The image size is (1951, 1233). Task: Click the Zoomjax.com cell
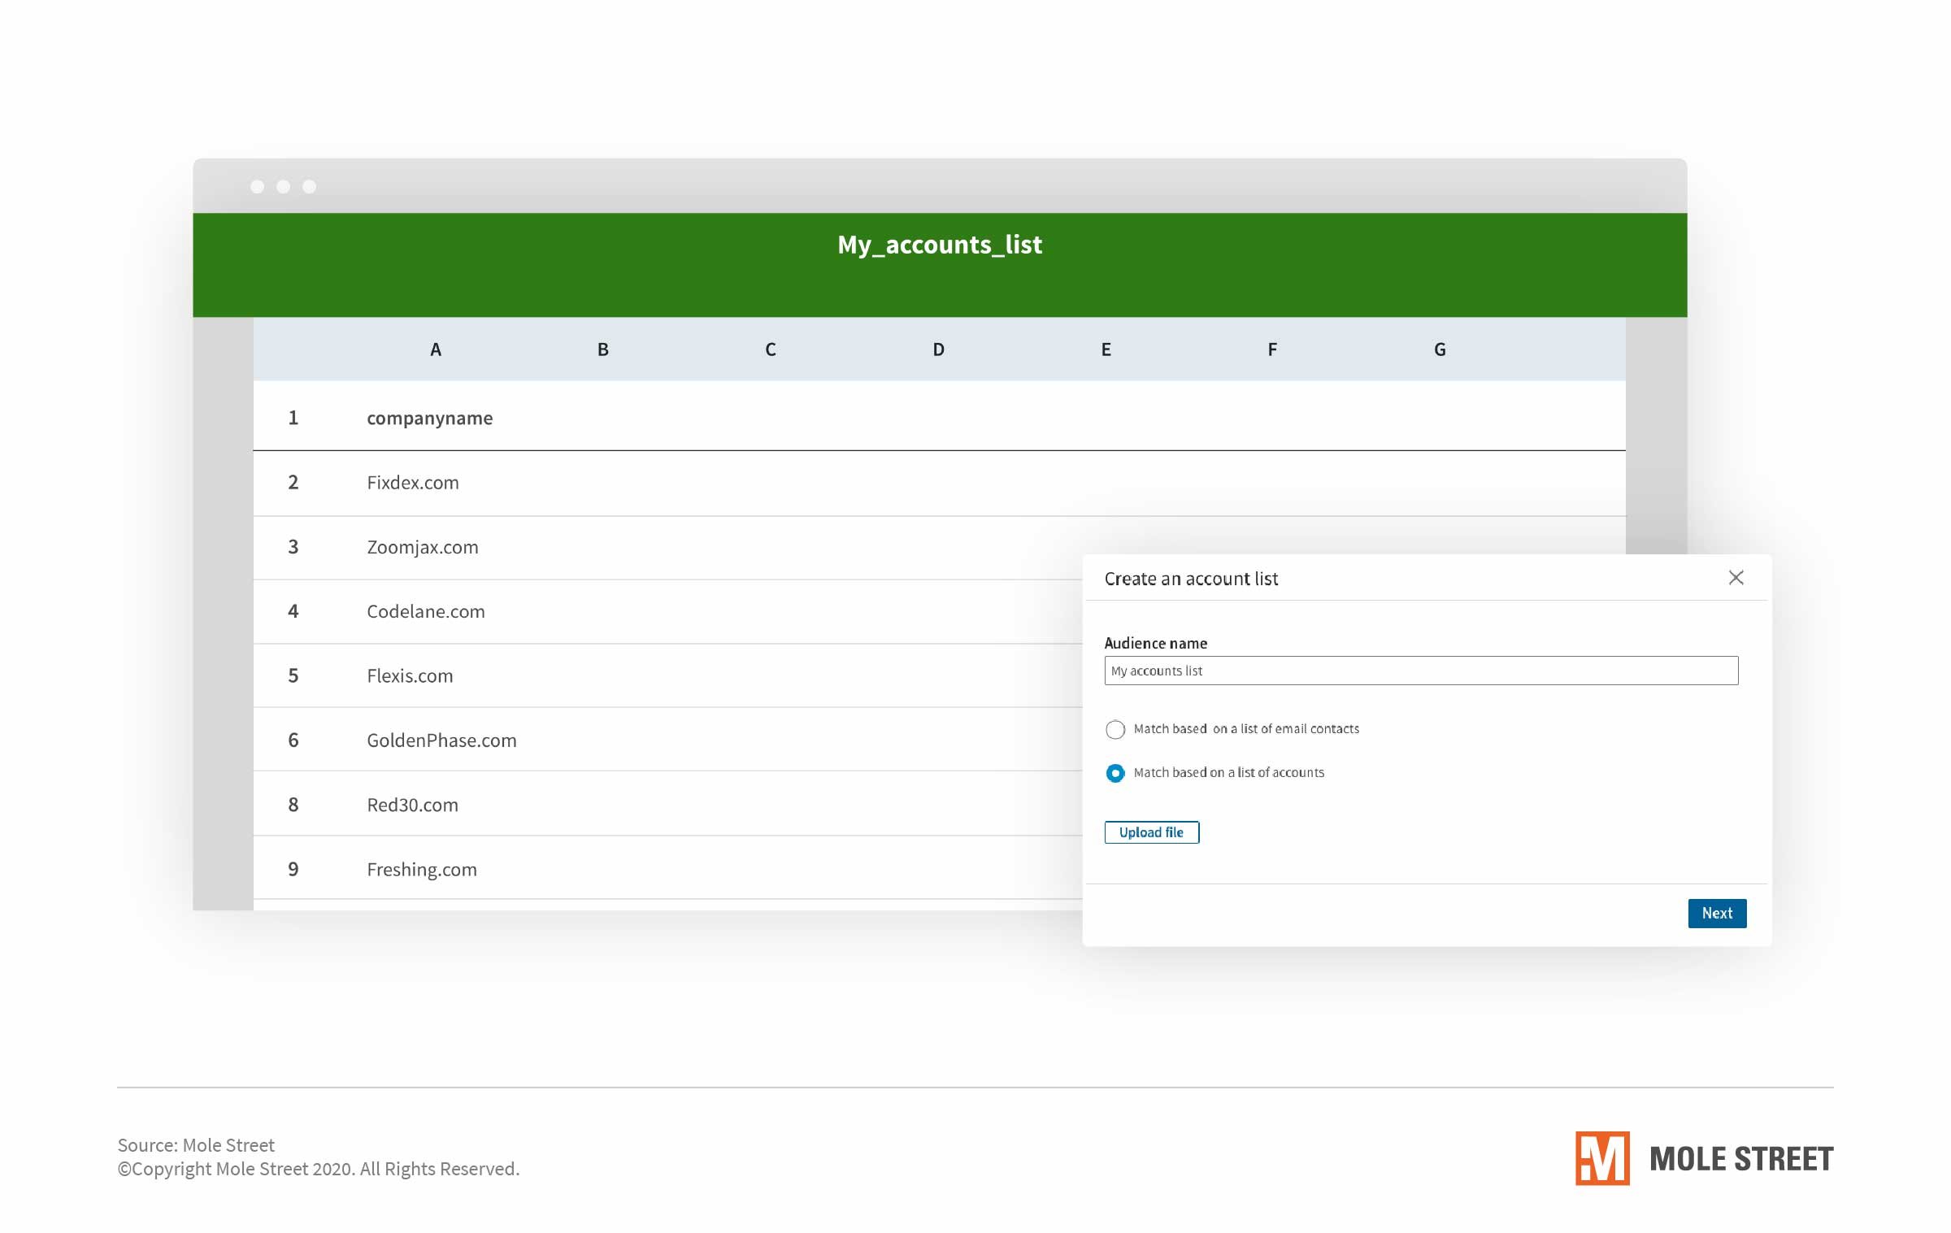pyautogui.click(x=423, y=548)
